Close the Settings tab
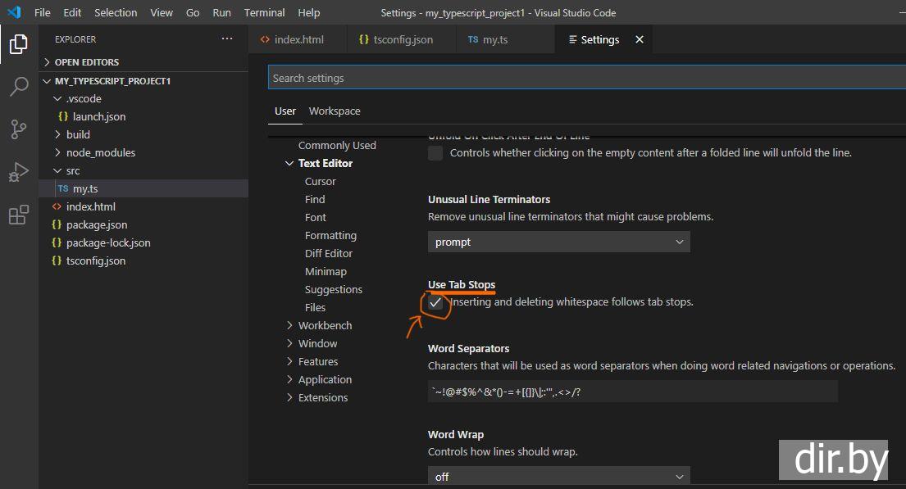Viewport: 906px width, 489px height. [x=640, y=39]
